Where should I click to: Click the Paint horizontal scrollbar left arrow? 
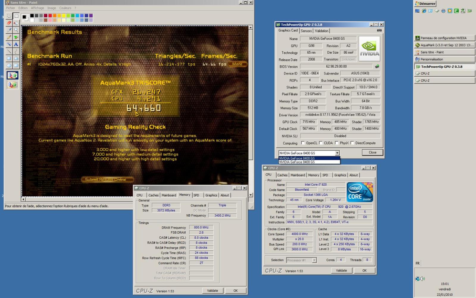[24, 199]
